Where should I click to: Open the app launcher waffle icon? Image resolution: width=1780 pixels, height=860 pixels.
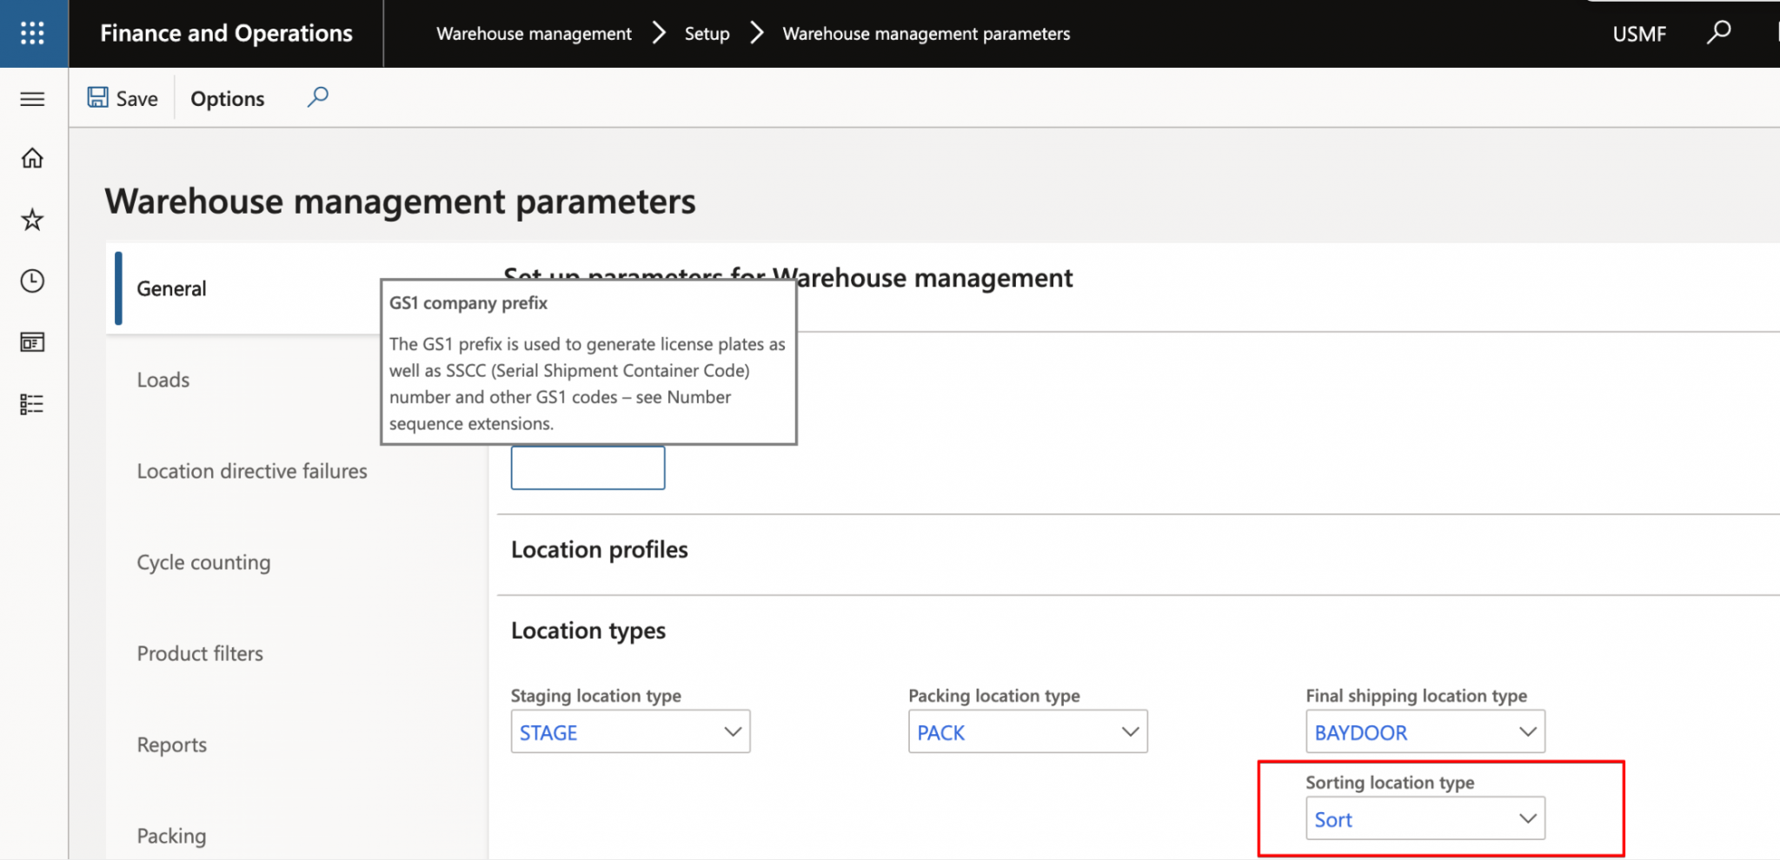coord(33,33)
